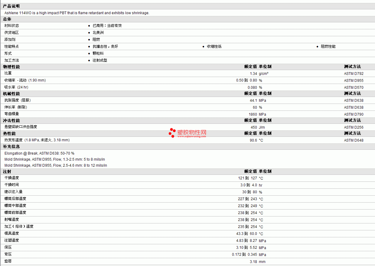Image resolution: width=375 pixels, height=266 pixels.
Task: Select the 吸水率 (24 hr) label
Action: pos(16,87)
